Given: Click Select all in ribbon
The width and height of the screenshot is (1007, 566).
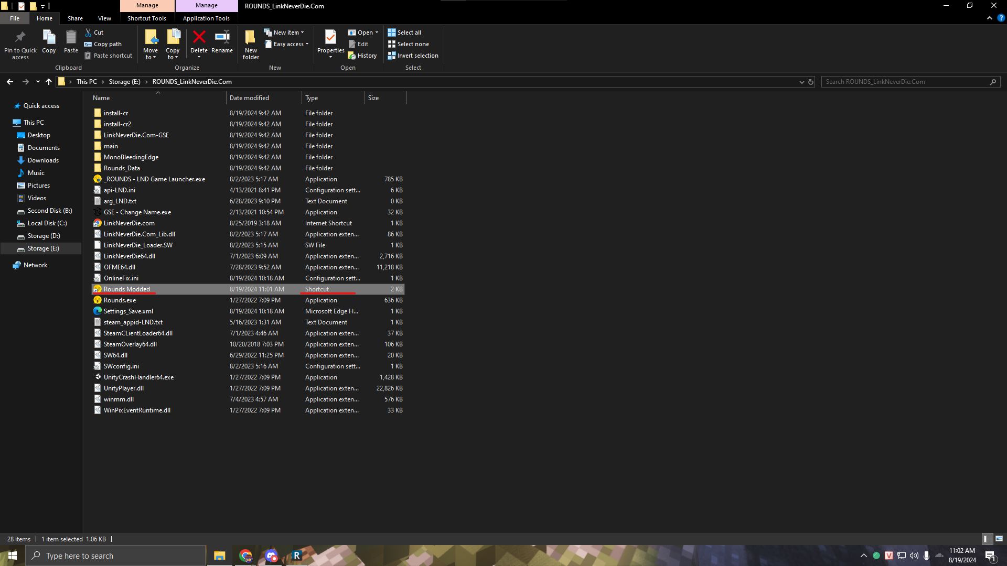Looking at the screenshot, I should pos(404,32).
